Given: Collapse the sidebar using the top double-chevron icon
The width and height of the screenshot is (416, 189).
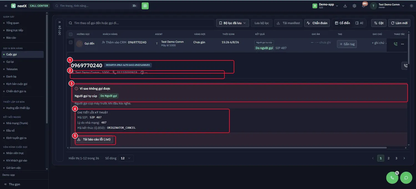Looking at the screenshot, I should coord(6,6).
